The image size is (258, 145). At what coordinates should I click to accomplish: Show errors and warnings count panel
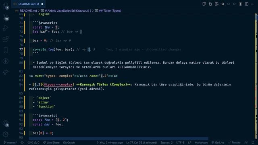coord(33,143)
